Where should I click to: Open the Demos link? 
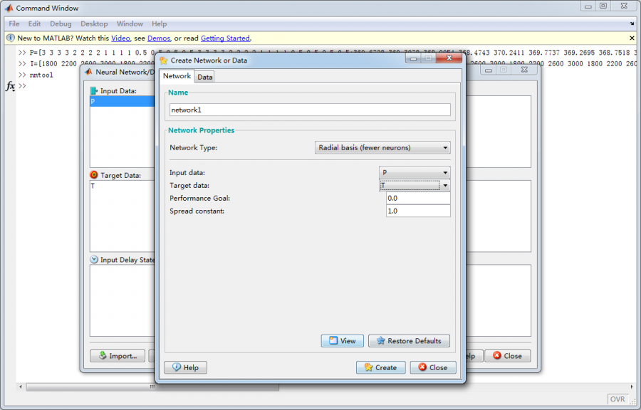pyautogui.click(x=159, y=38)
